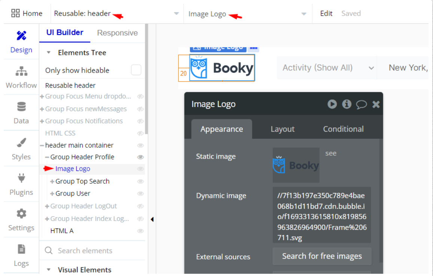Open the Styles brush icon

coord(21,143)
